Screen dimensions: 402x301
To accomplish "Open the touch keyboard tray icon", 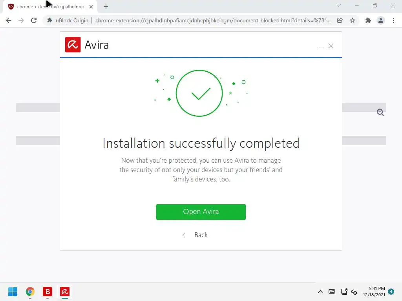I will click(331, 292).
